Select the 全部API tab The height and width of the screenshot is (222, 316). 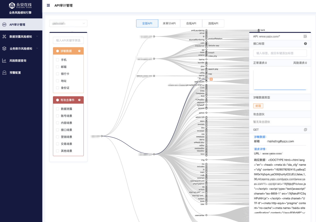tap(147, 23)
